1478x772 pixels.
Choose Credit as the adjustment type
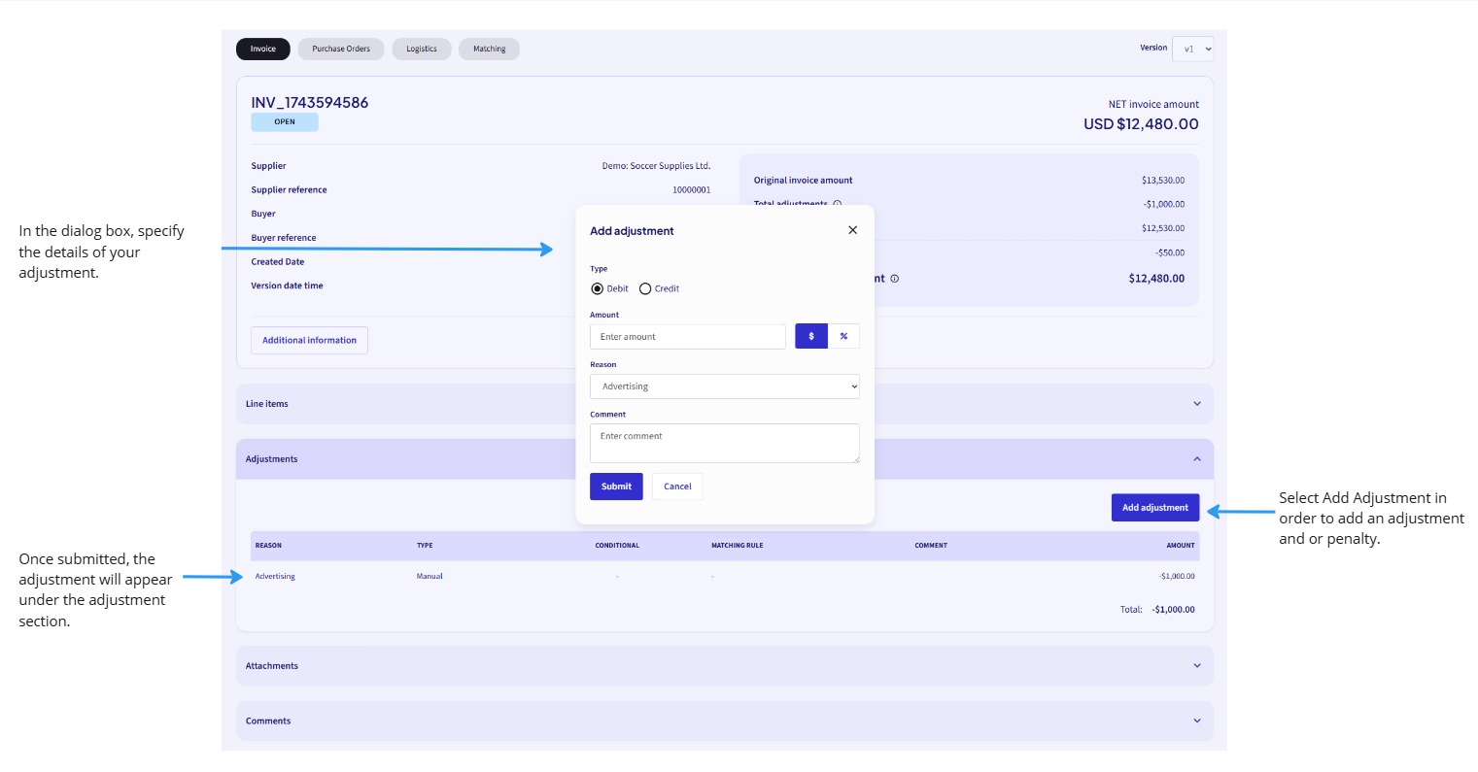(645, 288)
